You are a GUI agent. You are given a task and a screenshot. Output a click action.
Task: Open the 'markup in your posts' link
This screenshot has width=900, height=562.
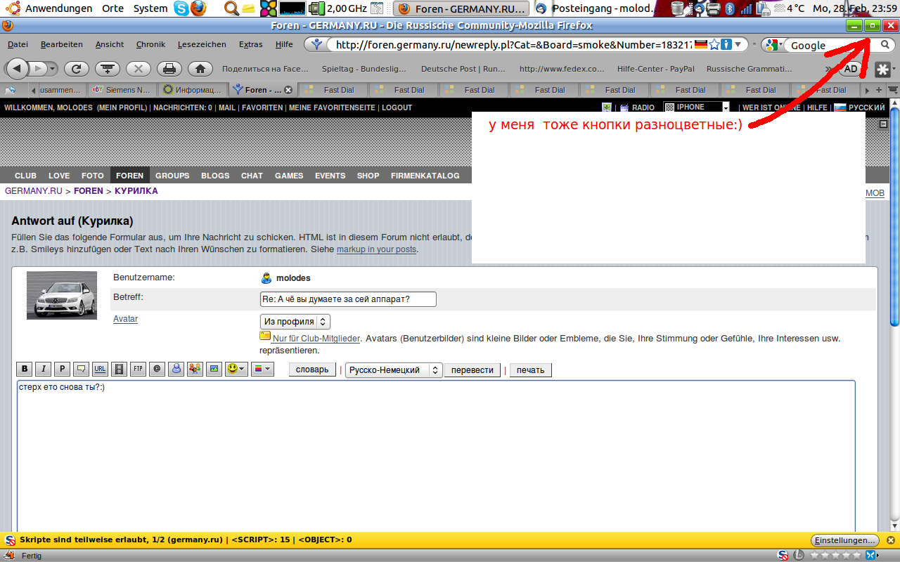click(x=376, y=249)
